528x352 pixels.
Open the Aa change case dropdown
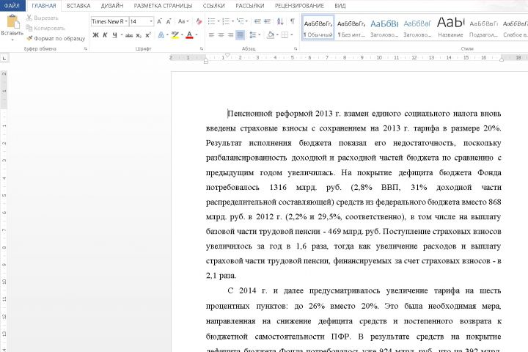(183, 21)
